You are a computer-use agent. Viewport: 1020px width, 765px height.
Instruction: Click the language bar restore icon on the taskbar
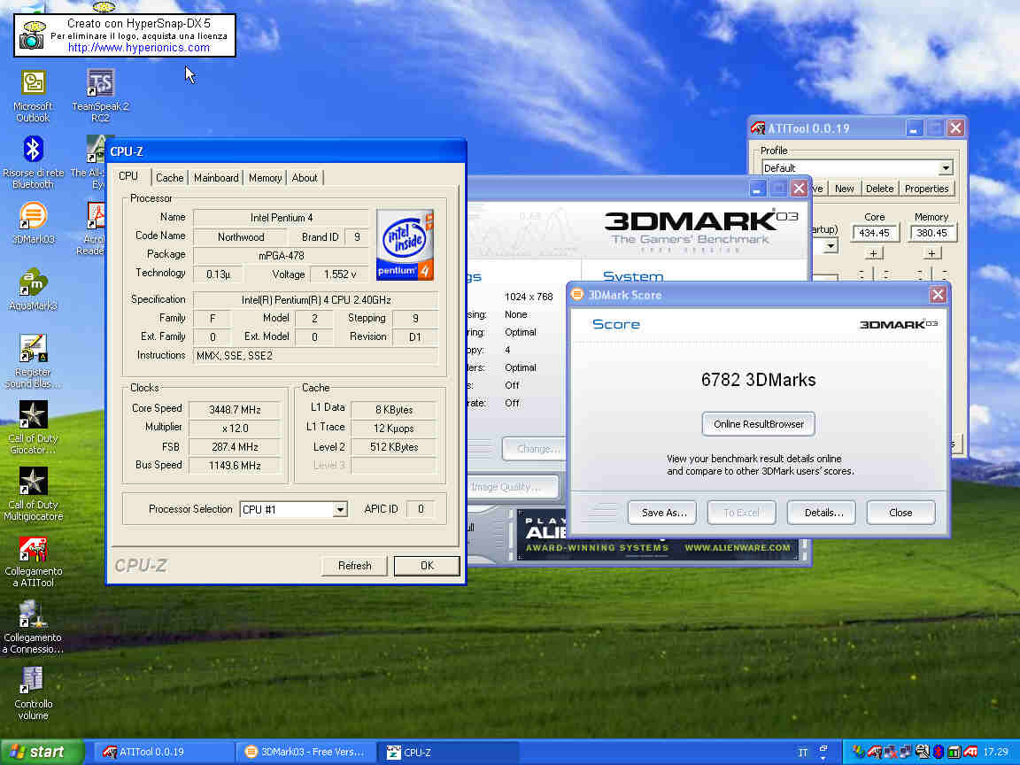click(823, 749)
